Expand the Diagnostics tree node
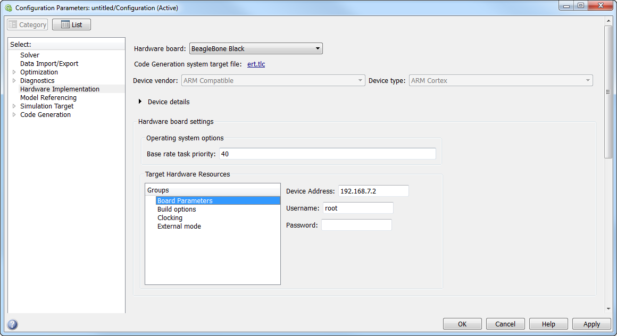617x336 pixels. click(x=14, y=81)
